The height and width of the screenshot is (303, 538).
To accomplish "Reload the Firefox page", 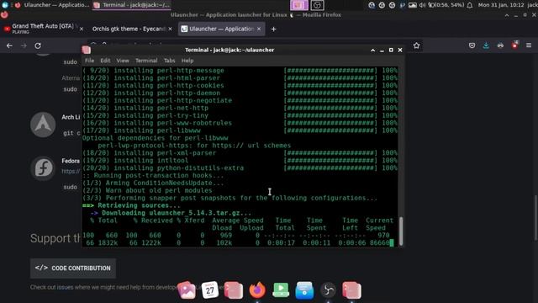I will coord(38,45).
